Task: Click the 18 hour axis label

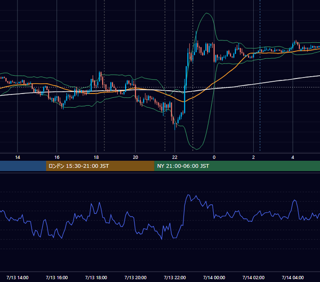Action: coord(96,157)
